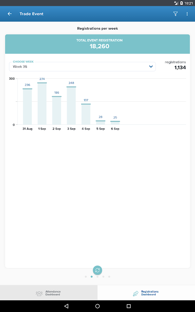Switch to Attendance Dashboard tab
This screenshot has width=195, height=312.
coord(49,293)
